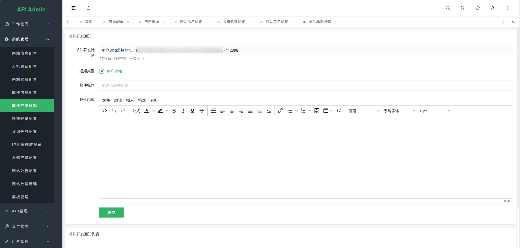The image size is (520, 248).
Task: Toggle bold formatting in editor
Action: (174, 111)
